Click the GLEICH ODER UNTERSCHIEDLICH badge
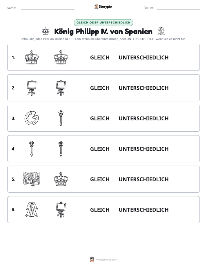Screen dimensions: 207x268 [x=103, y=23]
